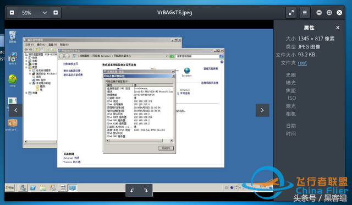Click 更改高级共享设置 link
The width and height of the screenshot is (352, 205).
tap(73, 75)
